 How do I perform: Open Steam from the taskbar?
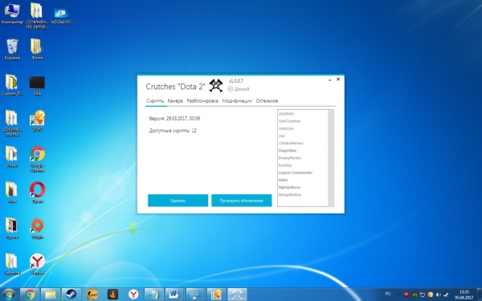point(71,295)
